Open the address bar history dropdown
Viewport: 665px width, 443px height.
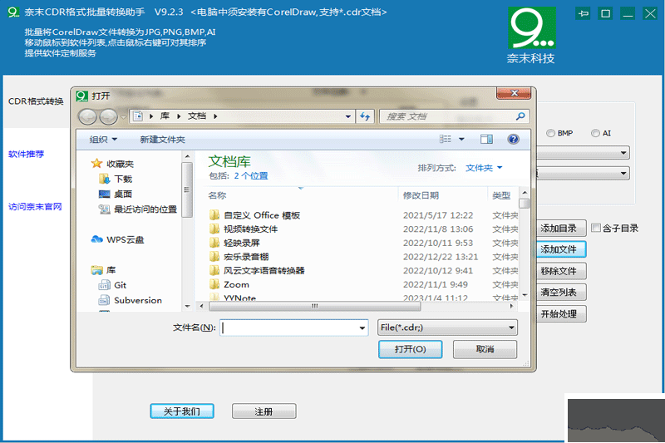(348, 116)
